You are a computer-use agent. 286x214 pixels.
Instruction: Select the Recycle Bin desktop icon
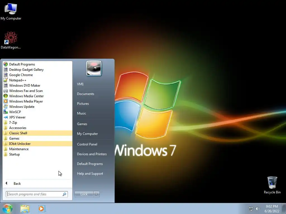(x=272, y=185)
